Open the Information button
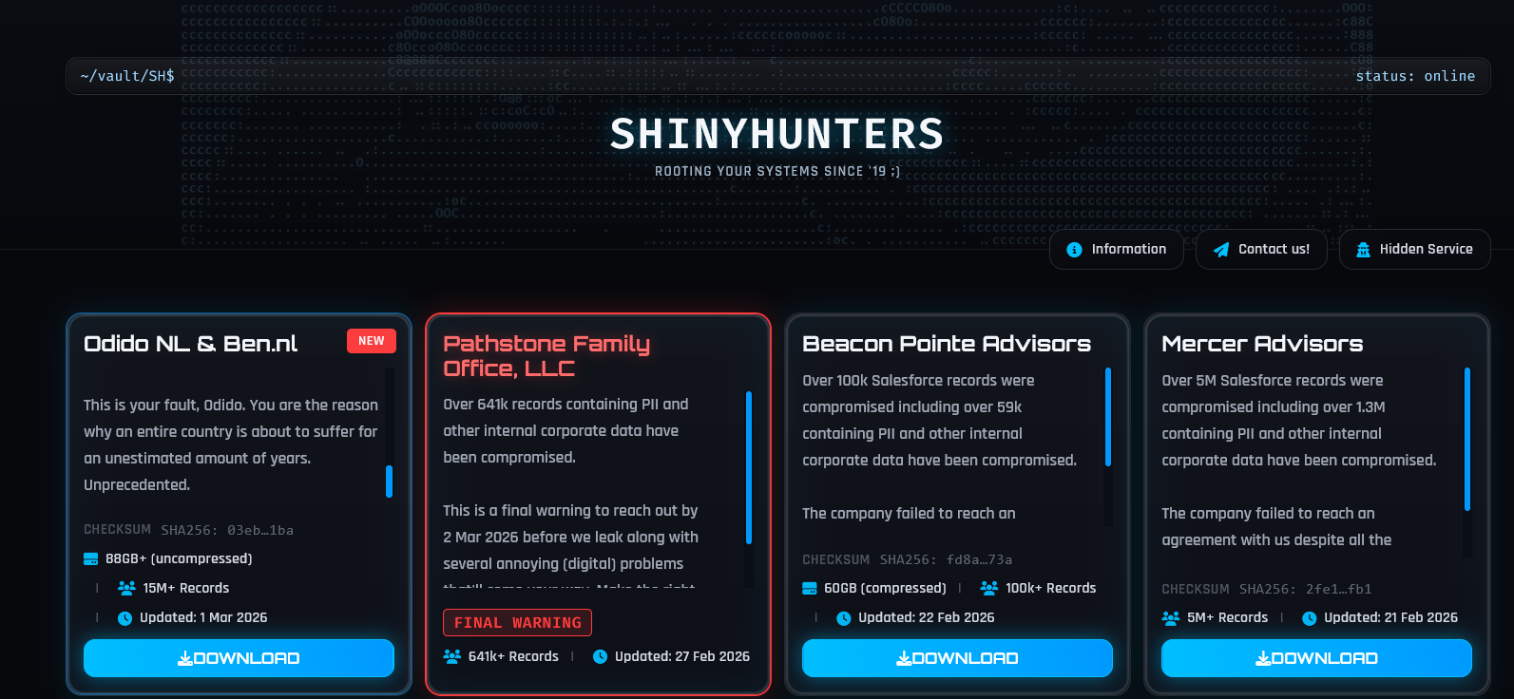The height and width of the screenshot is (699, 1514). 1117,250
